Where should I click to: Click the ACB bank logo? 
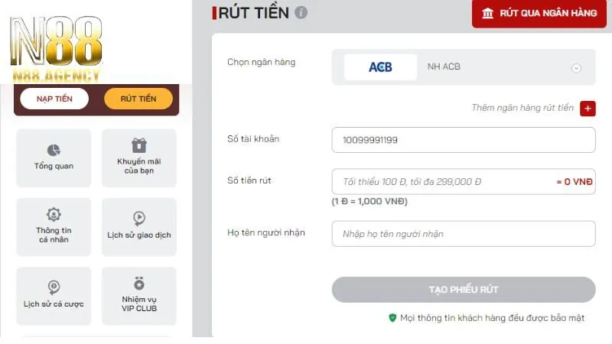(x=380, y=67)
